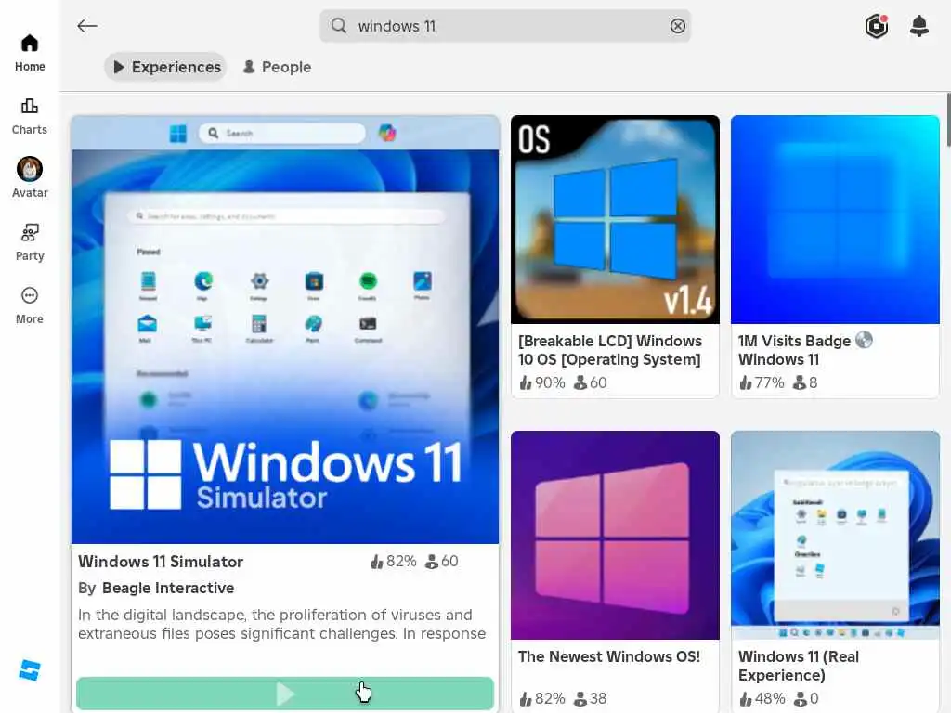Open the Breakable LCD Windows 10 OS thumbnail
Viewport: 951px width, 713px height.
click(615, 219)
